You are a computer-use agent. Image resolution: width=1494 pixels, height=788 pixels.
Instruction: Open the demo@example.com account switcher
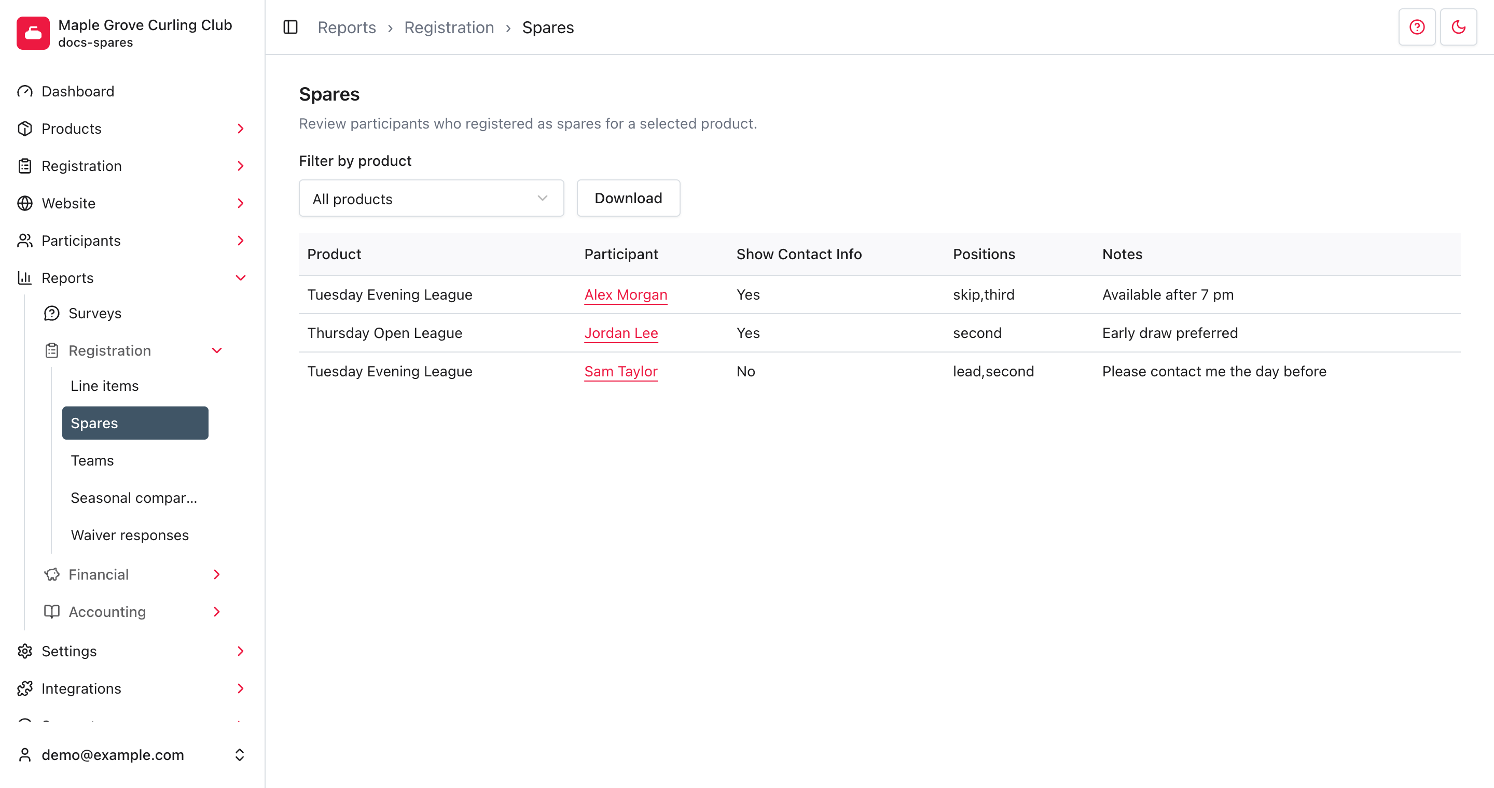132,755
